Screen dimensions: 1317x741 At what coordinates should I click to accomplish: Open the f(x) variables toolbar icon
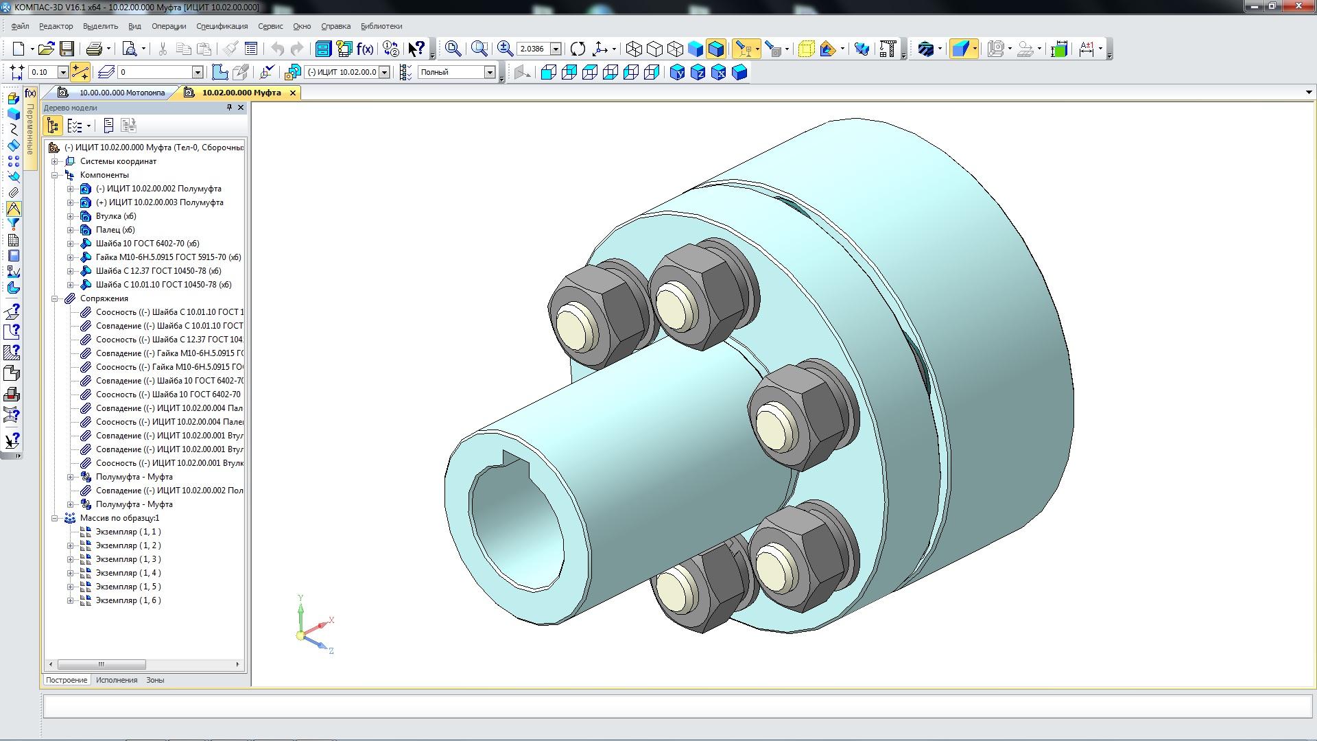click(x=365, y=49)
